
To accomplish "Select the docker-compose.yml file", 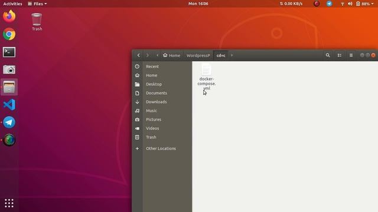I will [206, 77].
